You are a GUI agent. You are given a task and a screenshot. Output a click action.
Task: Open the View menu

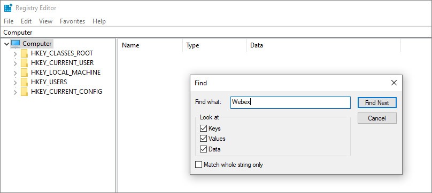click(x=45, y=21)
